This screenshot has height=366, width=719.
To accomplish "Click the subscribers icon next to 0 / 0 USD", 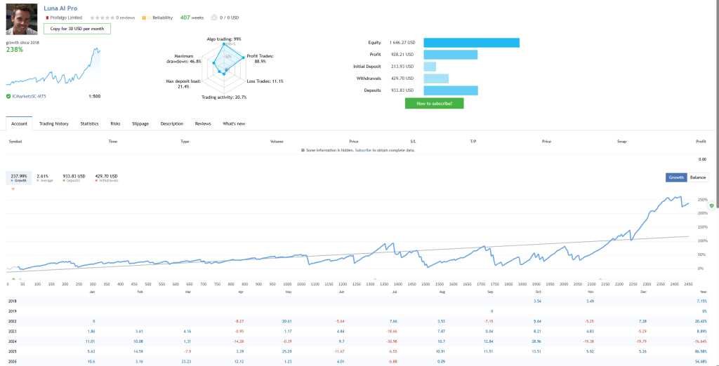I will point(213,18).
